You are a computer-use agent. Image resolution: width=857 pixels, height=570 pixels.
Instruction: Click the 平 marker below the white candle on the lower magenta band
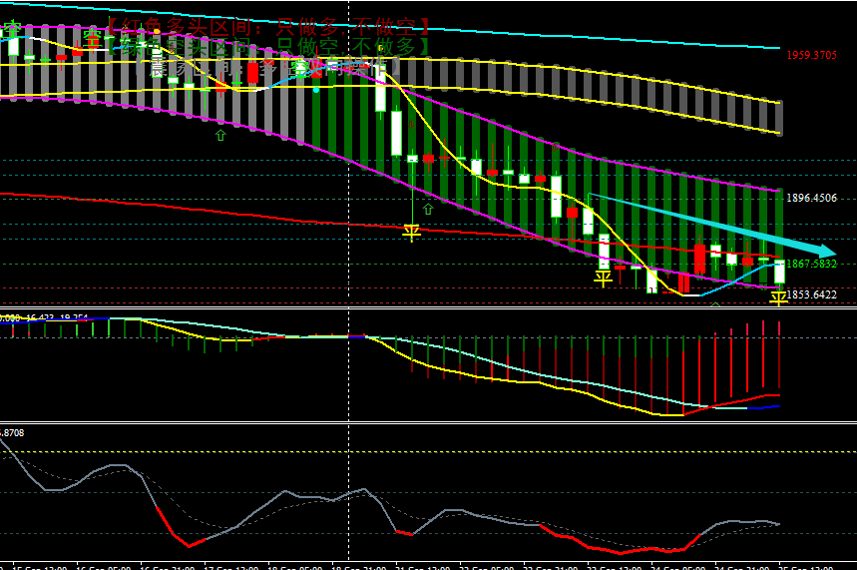pos(603,279)
